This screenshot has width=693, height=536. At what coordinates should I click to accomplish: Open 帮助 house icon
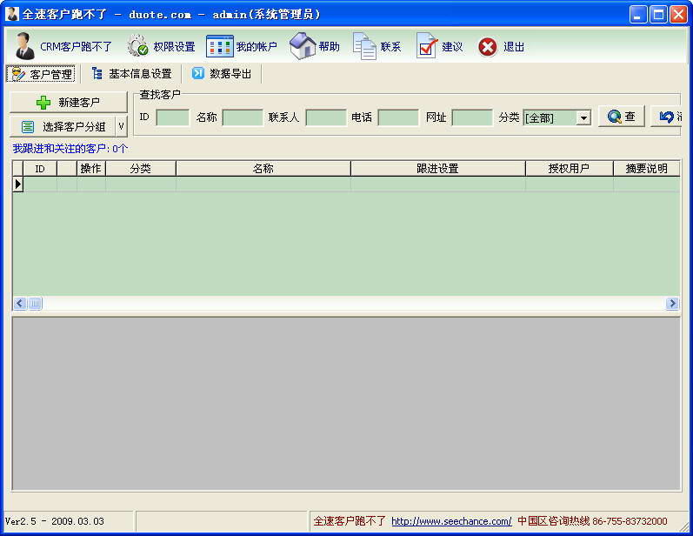click(303, 46)
